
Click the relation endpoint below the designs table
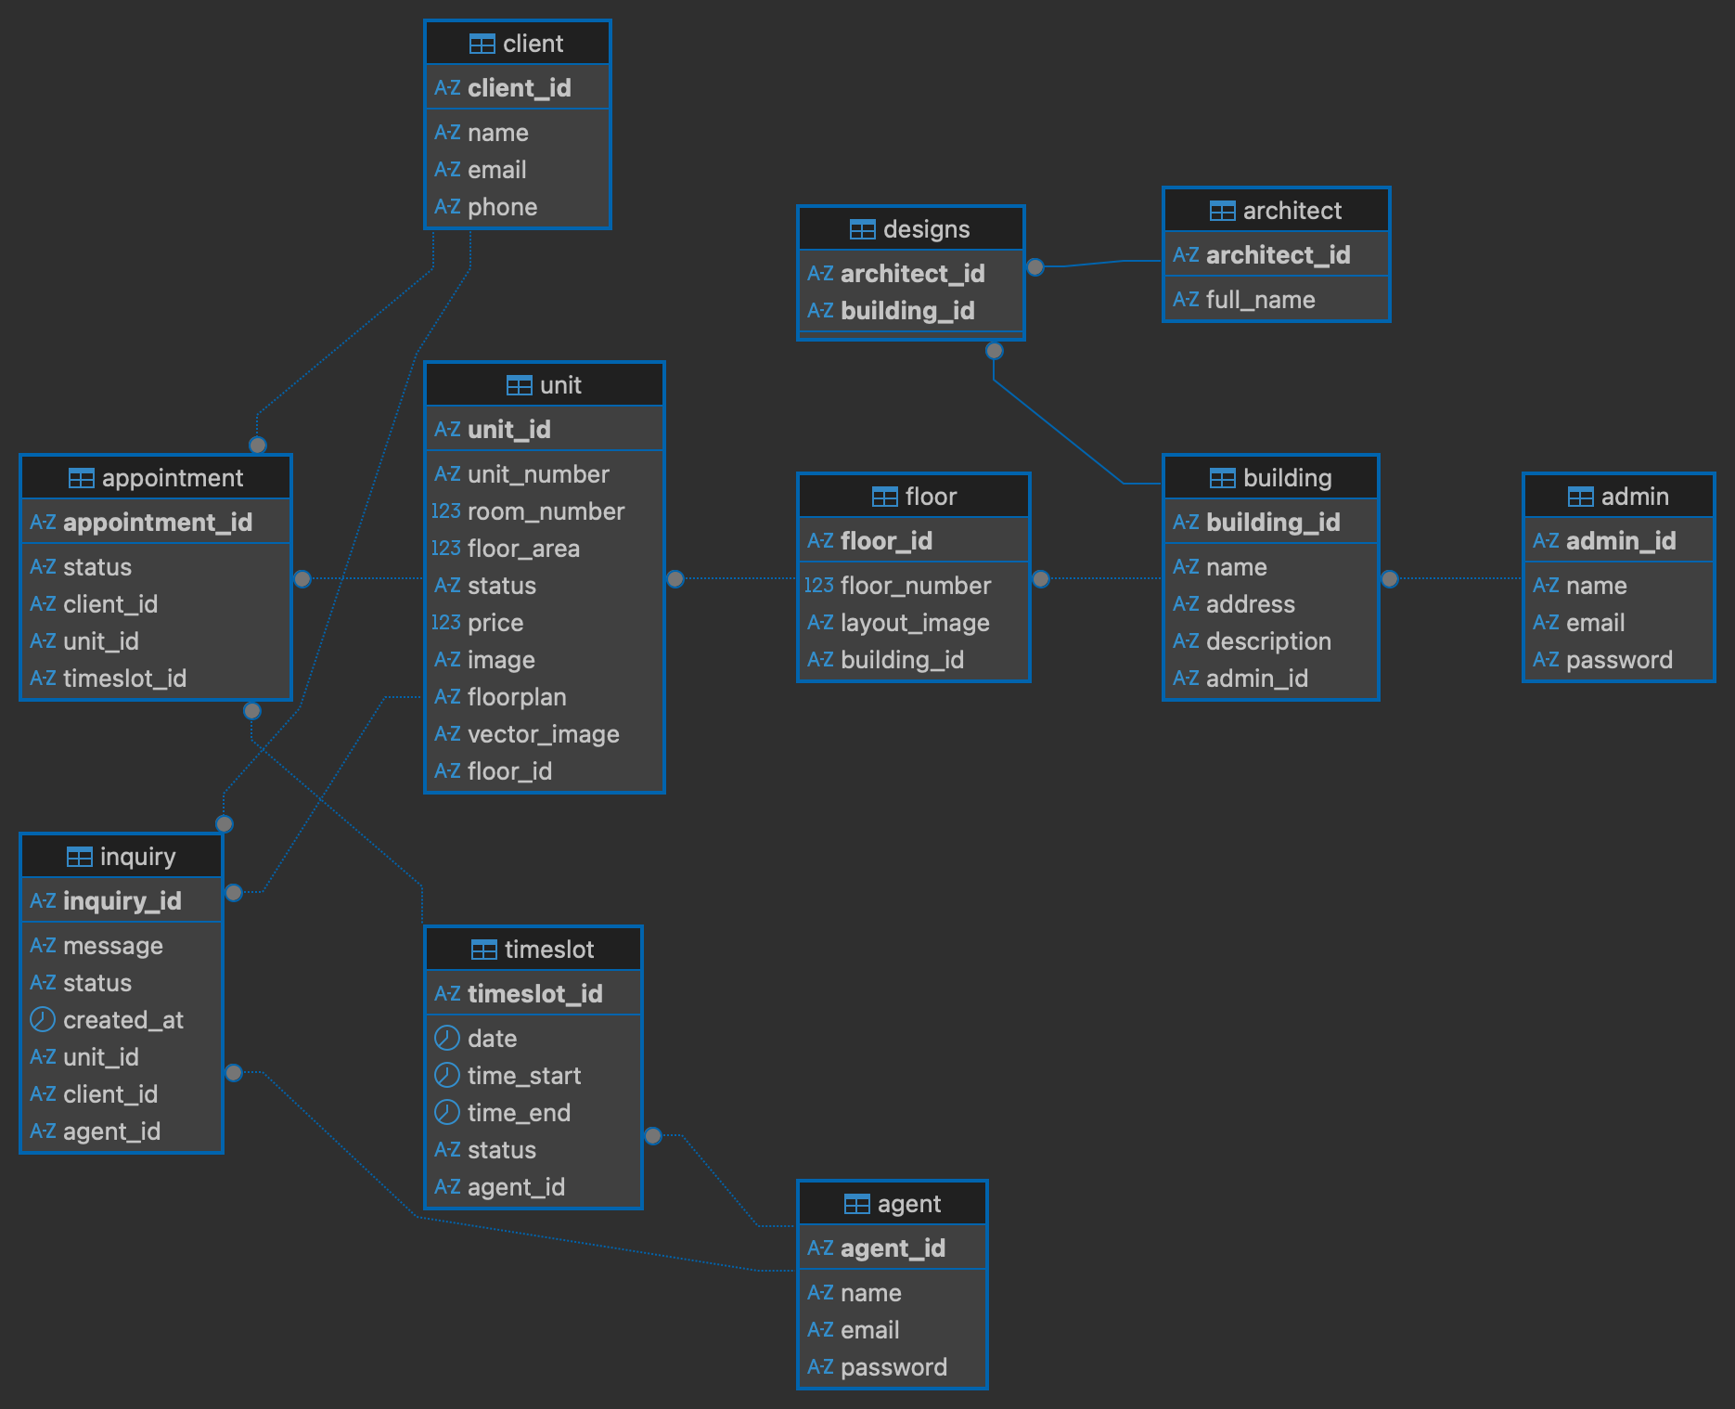tap(995, 351)
